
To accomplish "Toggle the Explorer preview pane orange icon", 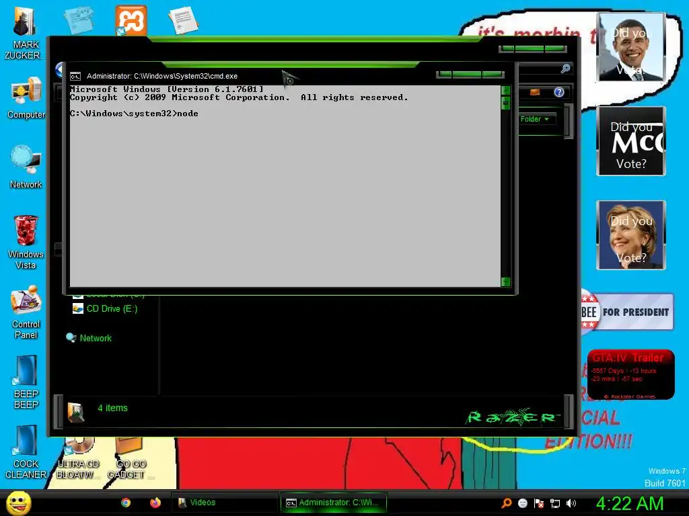I will (535, 92).
